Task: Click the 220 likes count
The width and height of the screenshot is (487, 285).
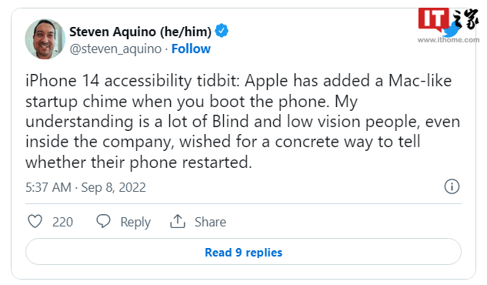Action: 62,222
